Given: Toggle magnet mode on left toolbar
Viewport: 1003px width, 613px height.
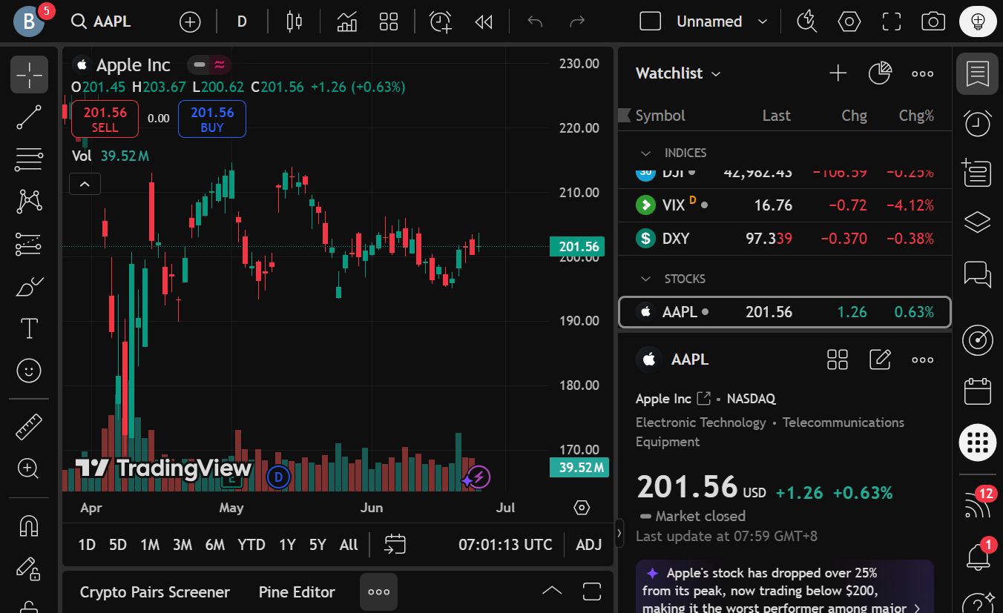Looking at the screenshot, I should tap(29, 526).
